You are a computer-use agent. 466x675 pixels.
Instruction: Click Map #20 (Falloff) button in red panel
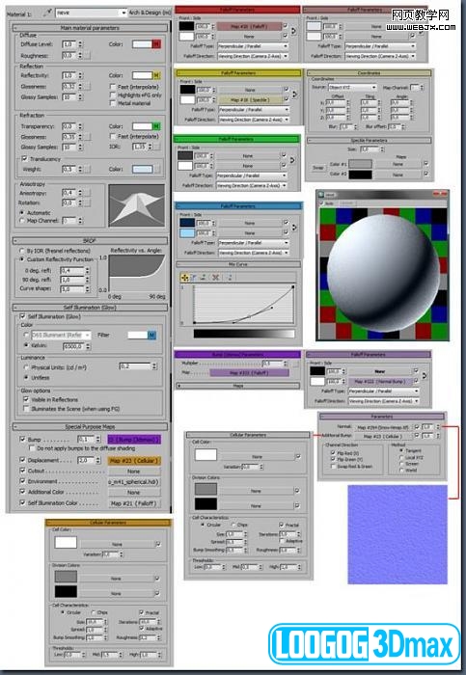[249, 27]
